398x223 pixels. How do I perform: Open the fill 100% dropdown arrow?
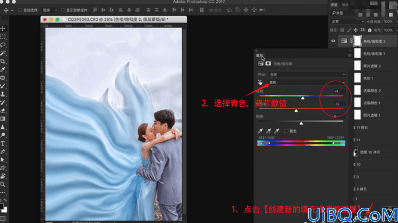point(397,30)
